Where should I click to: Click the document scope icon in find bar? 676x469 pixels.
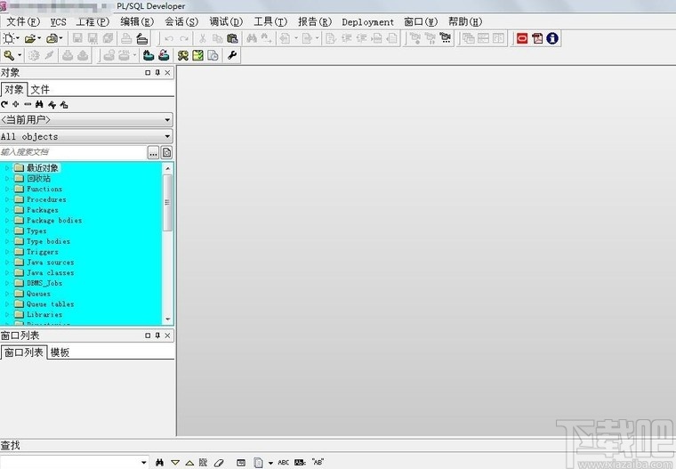258,463
